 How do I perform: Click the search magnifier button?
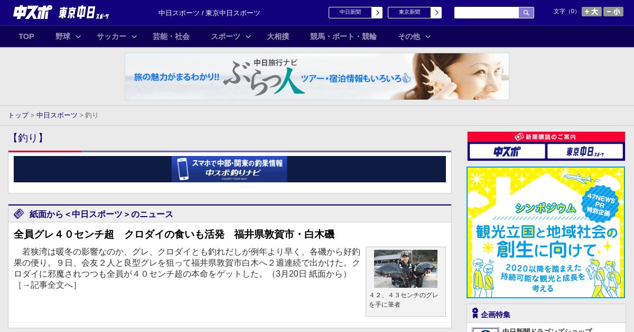click(526, 13)
